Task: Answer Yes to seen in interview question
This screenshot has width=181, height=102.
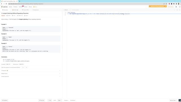Action: (x=23, y=67)
